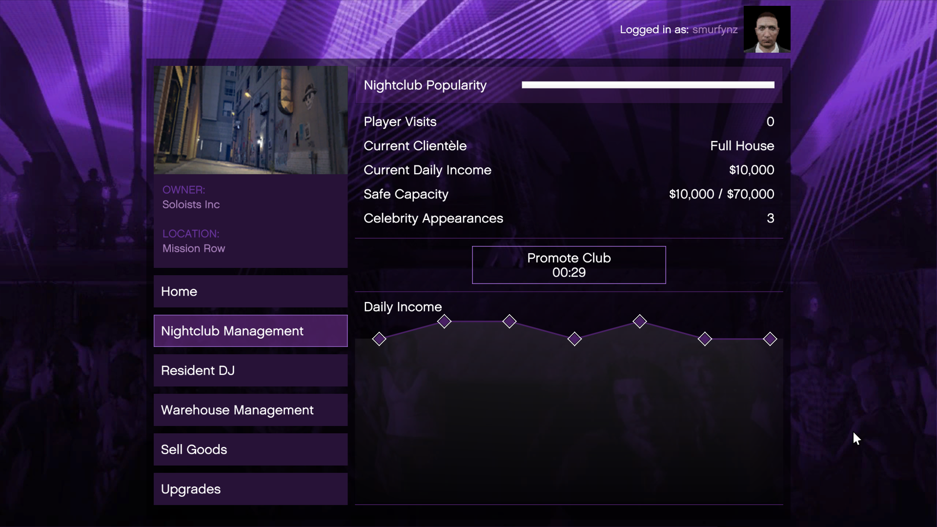Click seventh diamond marker on graph
Viewport: 937px width, 527px height.
point(770,339)
